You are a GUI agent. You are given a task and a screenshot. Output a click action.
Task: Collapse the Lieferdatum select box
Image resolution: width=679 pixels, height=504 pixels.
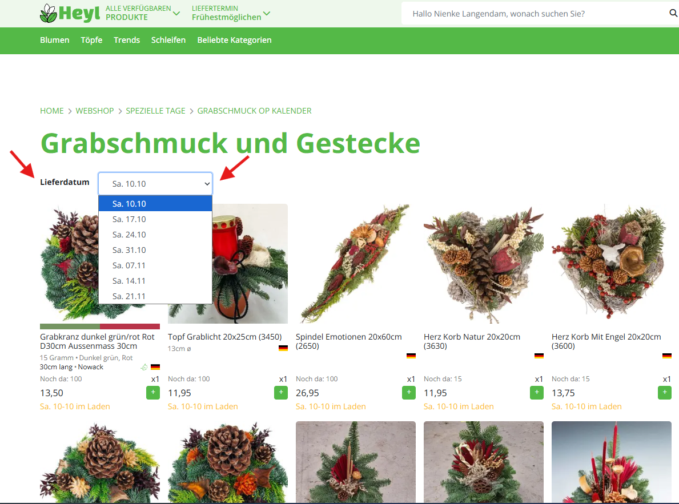coord(155,184)
